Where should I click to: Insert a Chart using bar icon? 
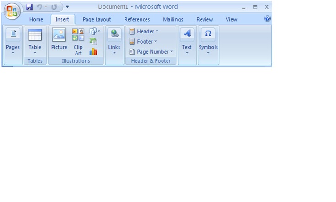tap(93, 52)
